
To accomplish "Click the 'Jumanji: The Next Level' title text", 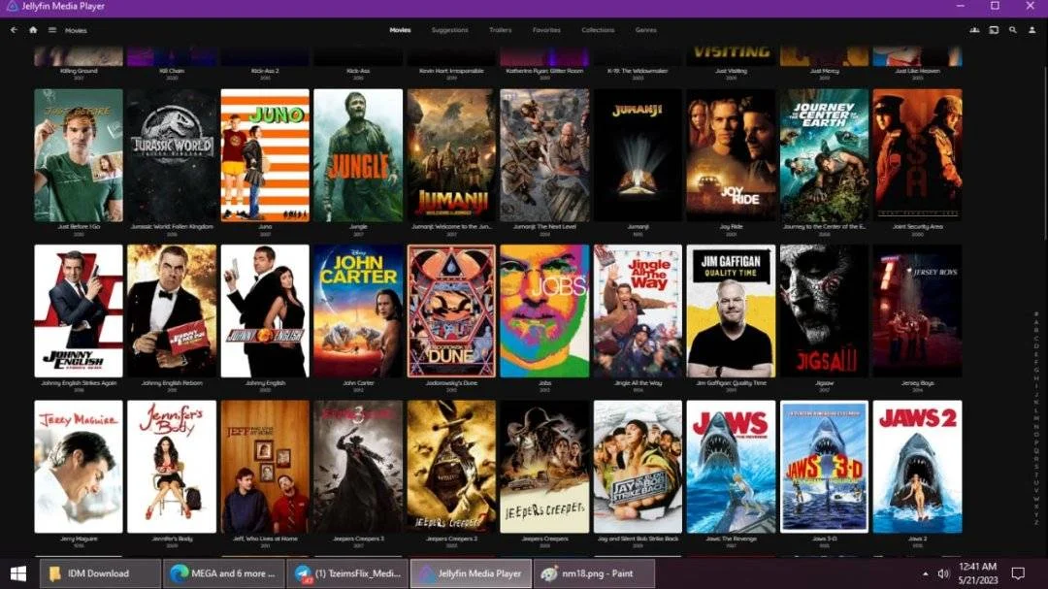I will (544, 227).
